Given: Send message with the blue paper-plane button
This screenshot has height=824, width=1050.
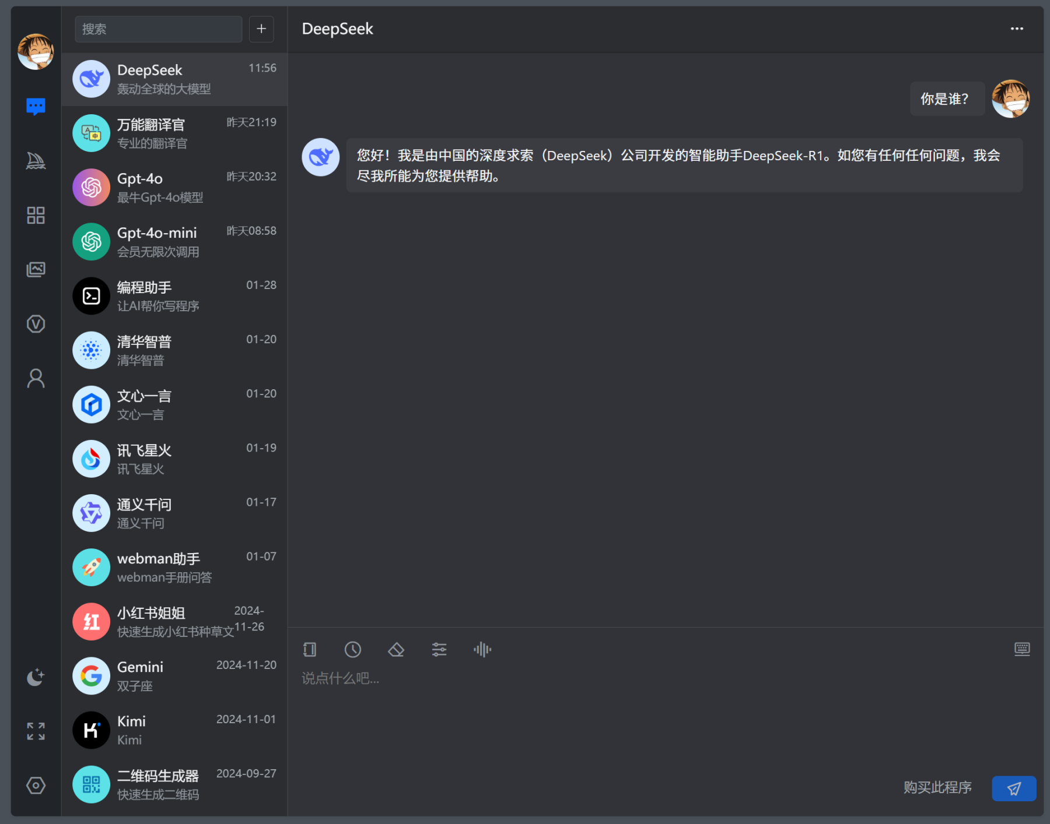Looking at the screenshot, I should 1014,788.
